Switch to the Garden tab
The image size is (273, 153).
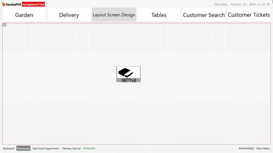point(24,15)
